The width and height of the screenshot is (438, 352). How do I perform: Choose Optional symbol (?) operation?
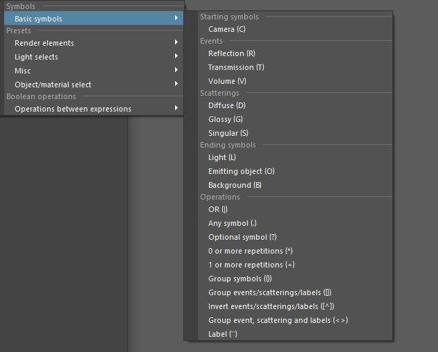coord(295,237)
